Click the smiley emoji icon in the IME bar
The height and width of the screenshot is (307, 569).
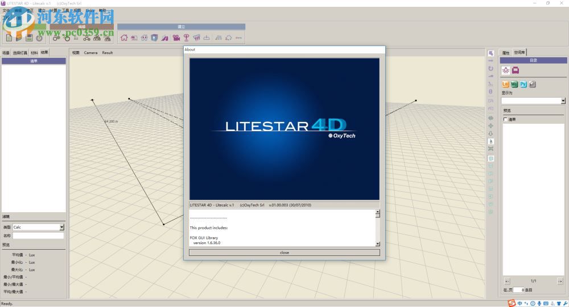coord(533,304)
